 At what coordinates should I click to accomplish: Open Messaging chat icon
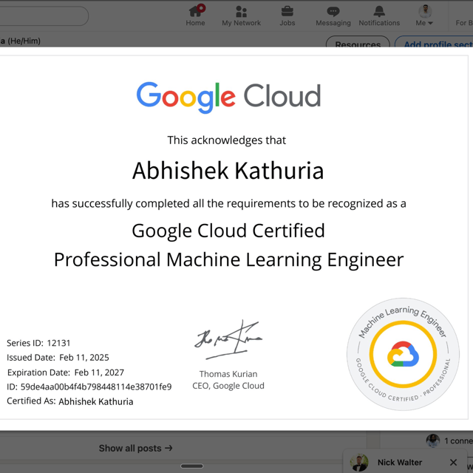[x=333, y=16]
